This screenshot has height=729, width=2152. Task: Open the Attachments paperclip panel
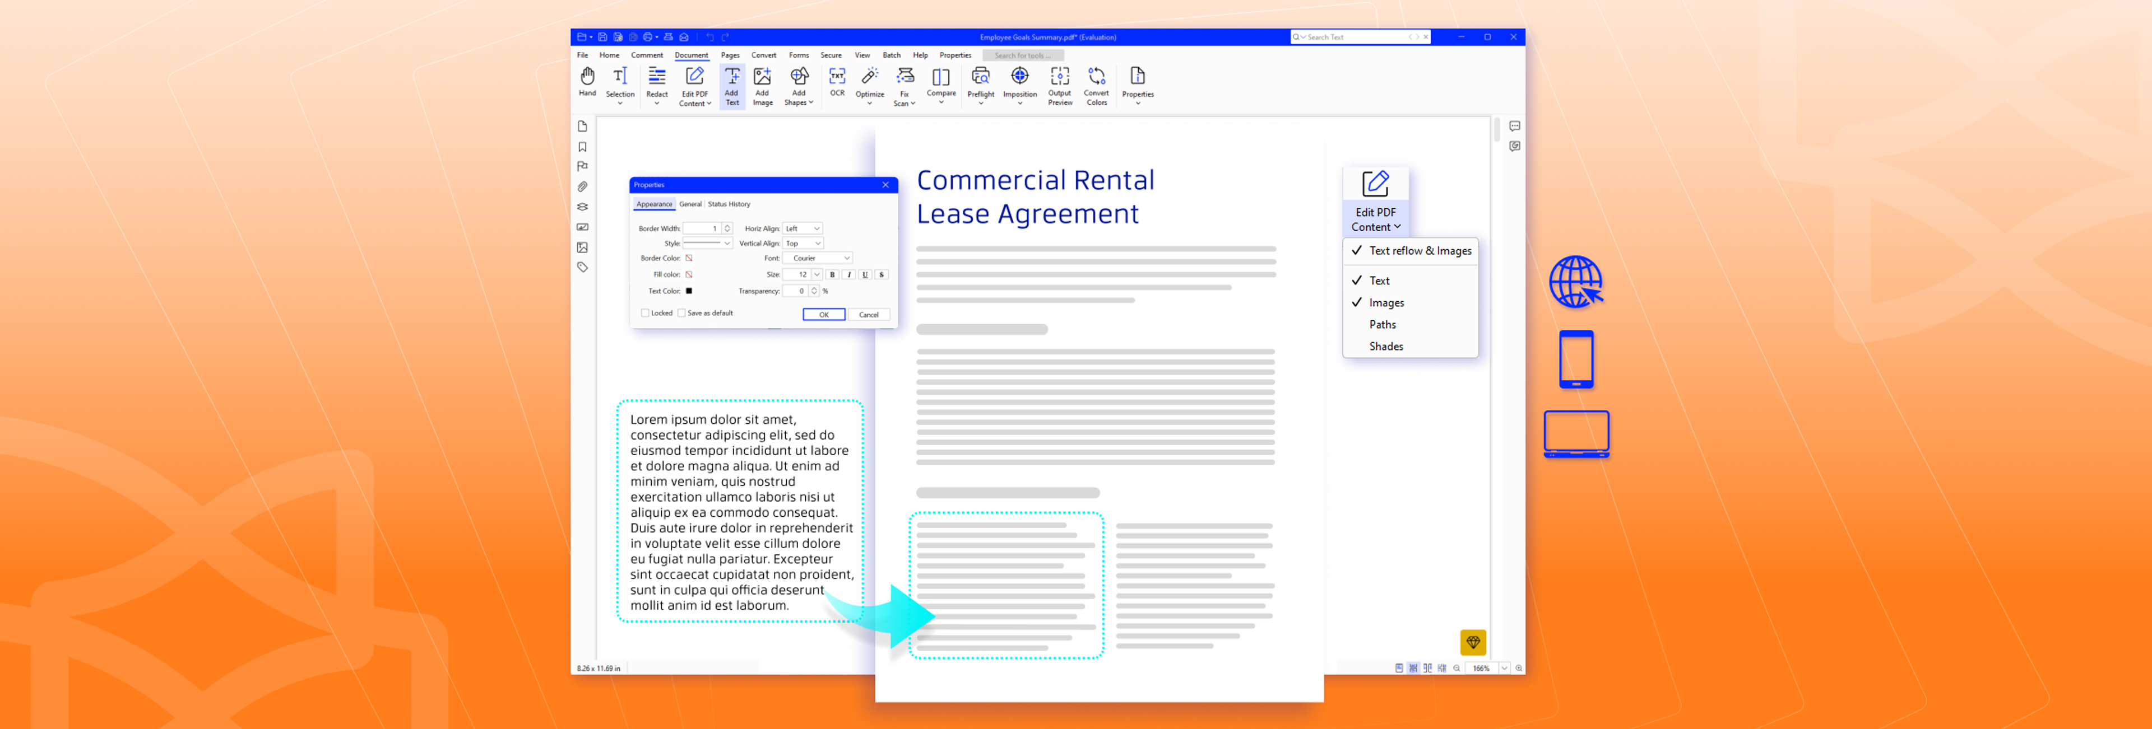pyautogui.click(x=582, y=186)
